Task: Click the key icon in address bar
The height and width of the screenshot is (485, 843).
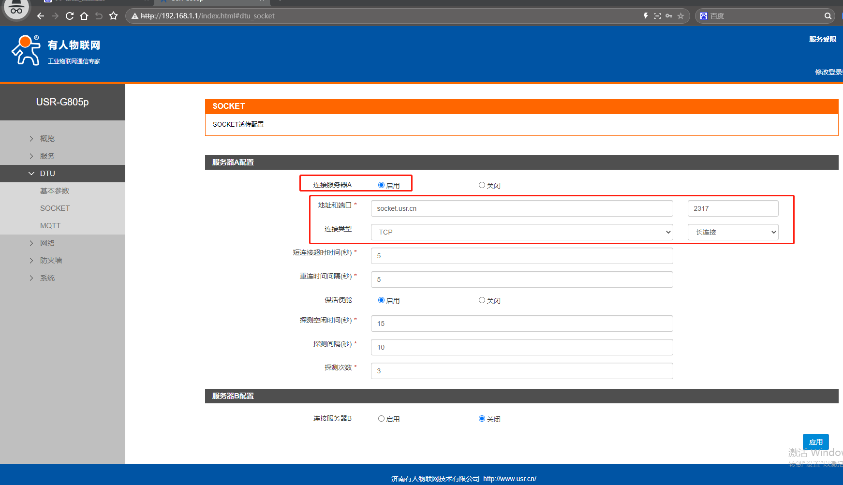Action: (669, 16)
